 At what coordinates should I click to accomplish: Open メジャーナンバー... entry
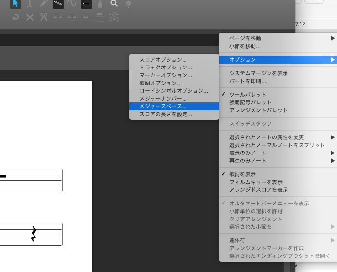tap(174, 99)
